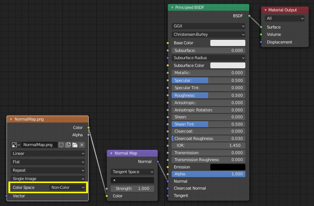Viewport: 314px width, 206px height.
Task: Open the Tangent Space dropdown
Action: tap(132, 172)
